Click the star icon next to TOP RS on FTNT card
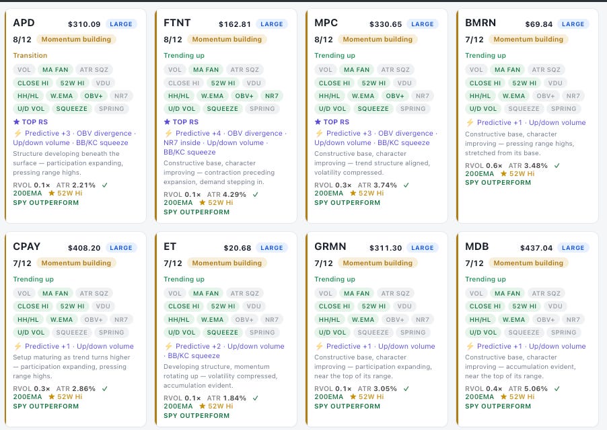 click(167, 122)
